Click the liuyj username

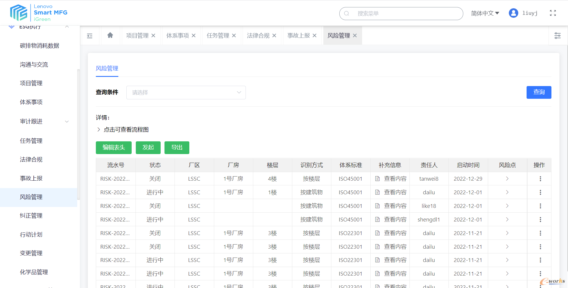pos(530,13)
